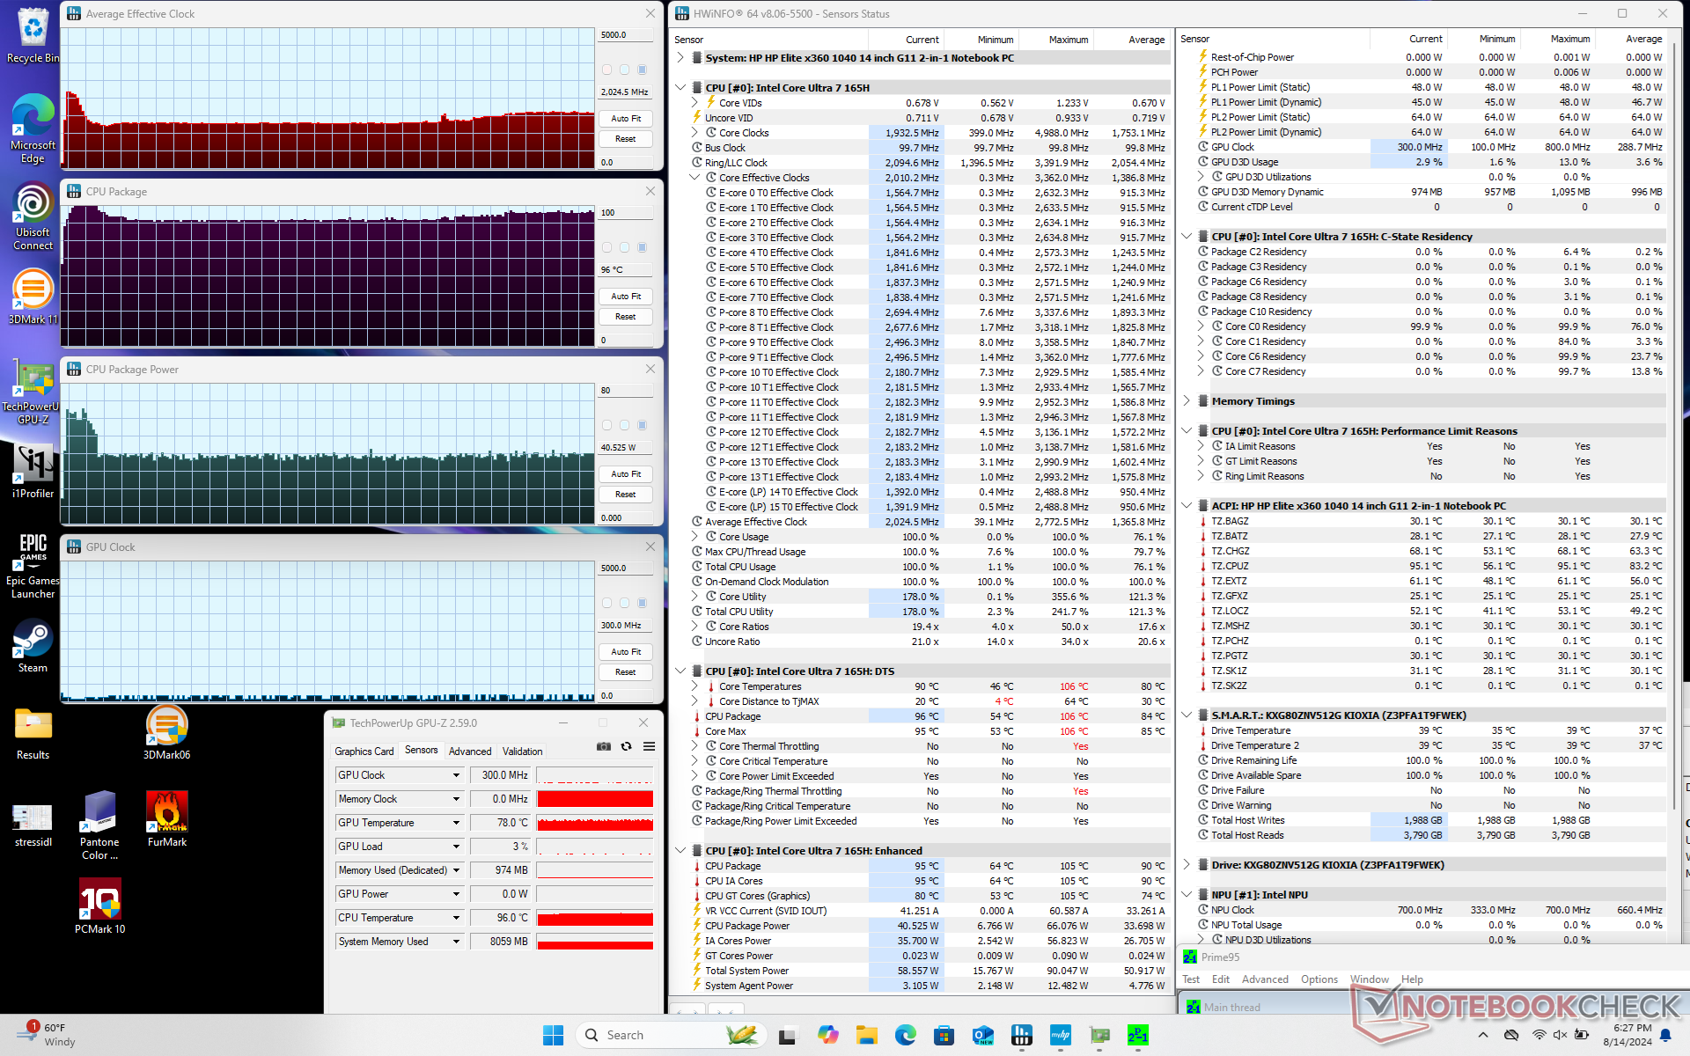
Task: Open File Explorer from the taskbar
Action: pos(867,1035)
